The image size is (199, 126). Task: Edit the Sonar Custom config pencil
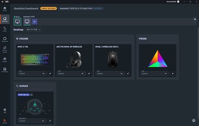point(50,121)
